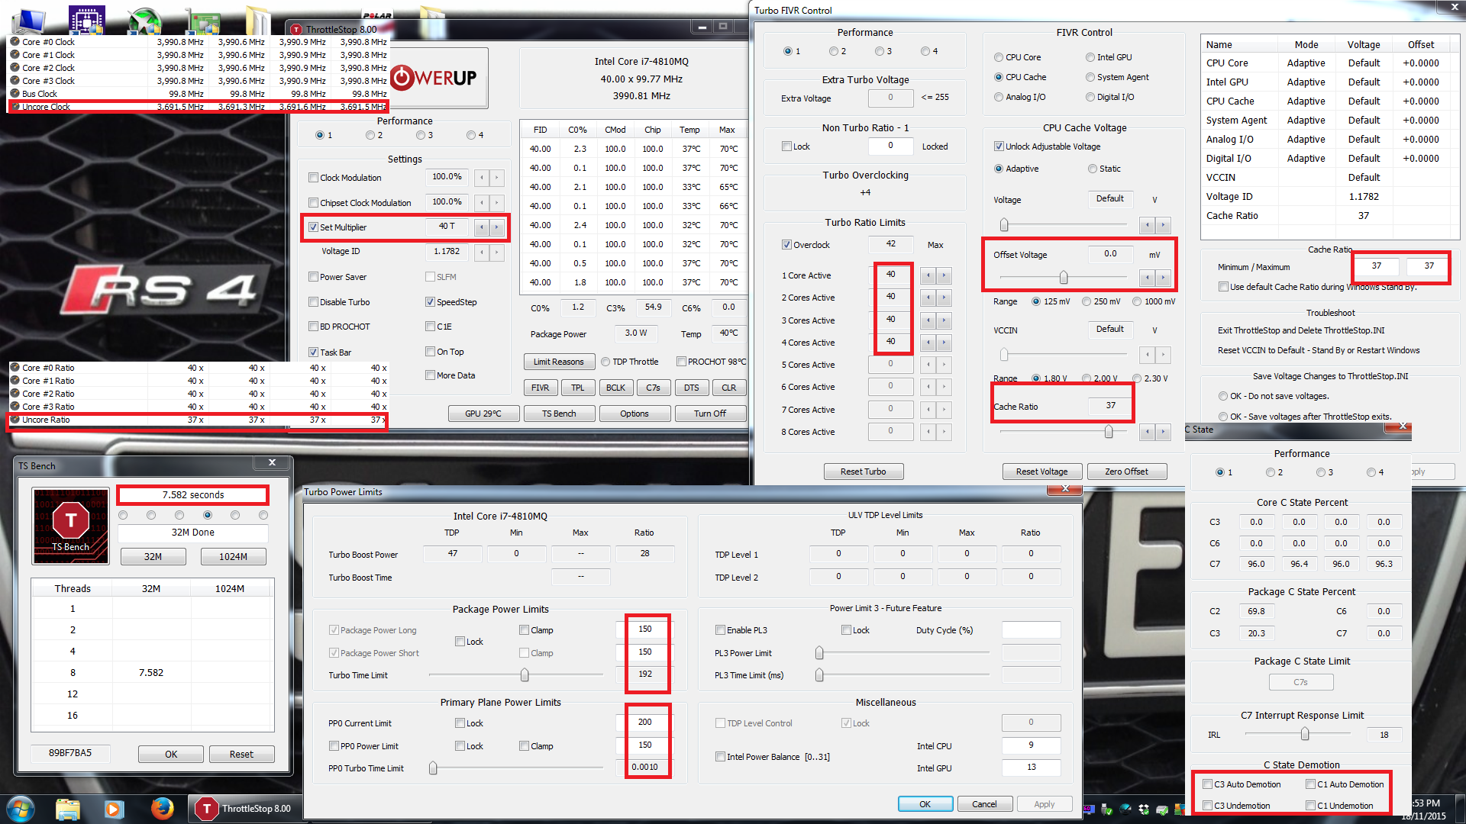Screen dimensions: 1466x824
Task: Click the Limit Reasons button
Action: tap(559, 362)
